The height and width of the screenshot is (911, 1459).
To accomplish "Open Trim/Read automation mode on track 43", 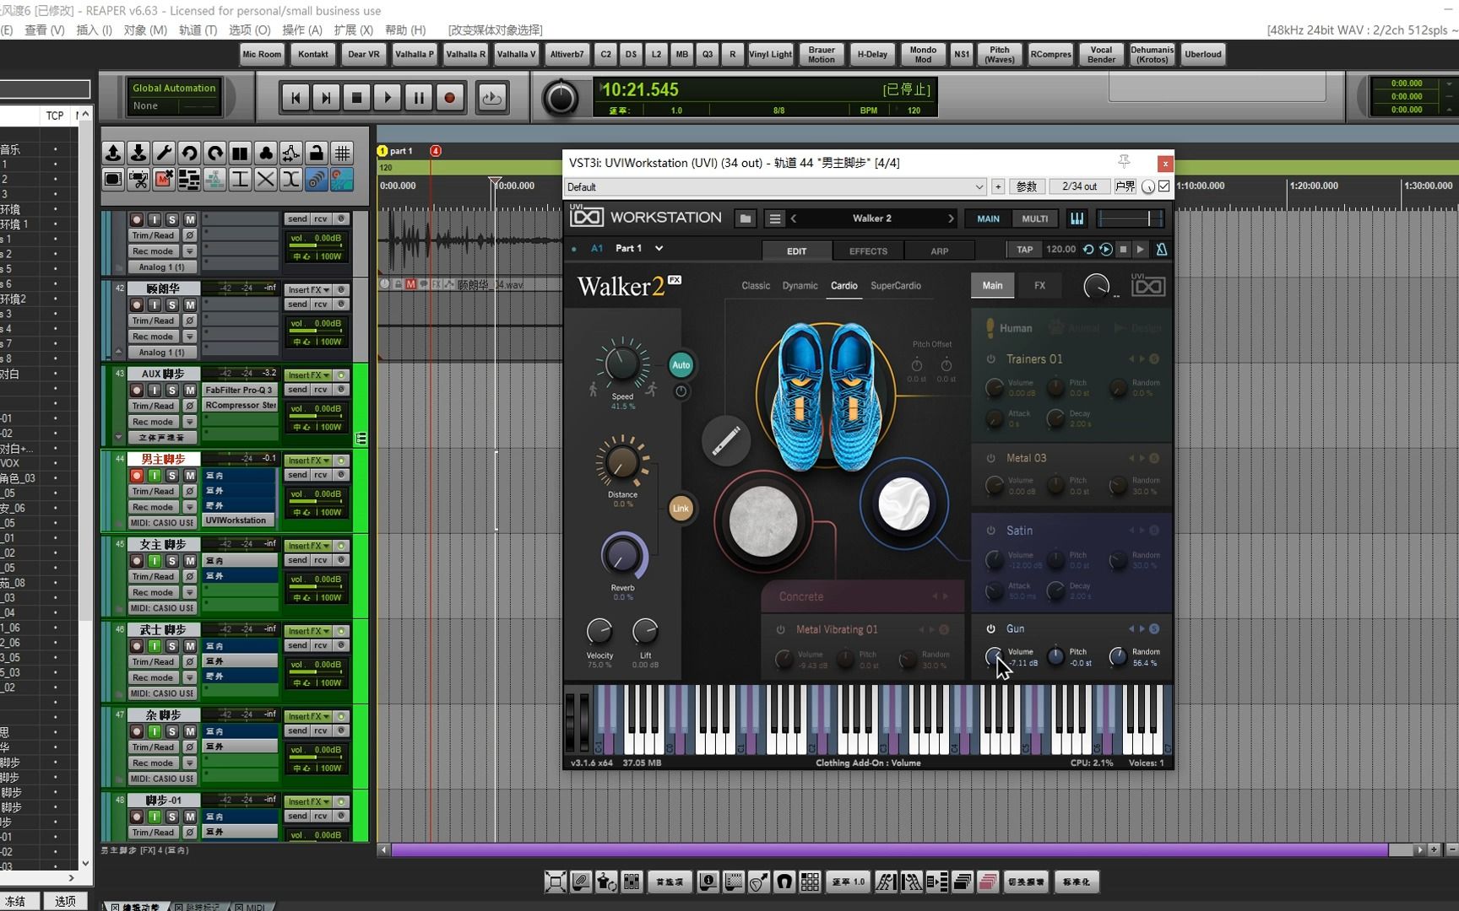I will (x=153, y=406).
